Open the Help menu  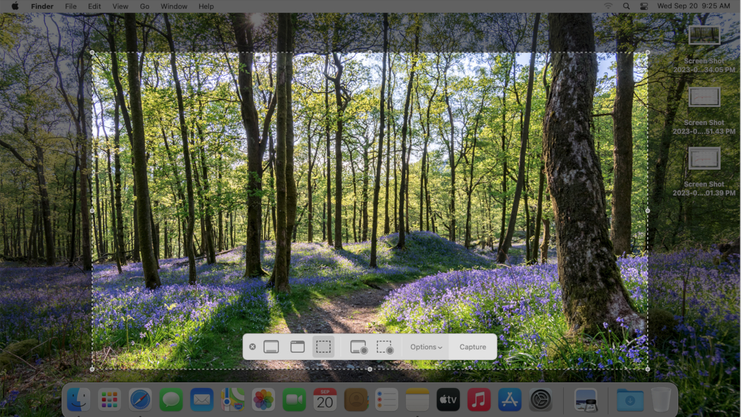(x=206, y=6)
